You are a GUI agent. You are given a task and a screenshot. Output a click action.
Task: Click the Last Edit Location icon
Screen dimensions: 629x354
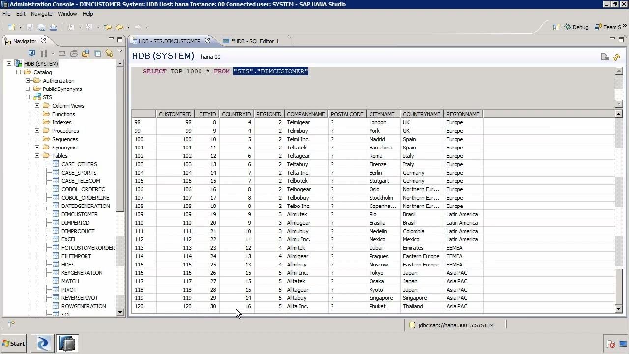point(108,27)
